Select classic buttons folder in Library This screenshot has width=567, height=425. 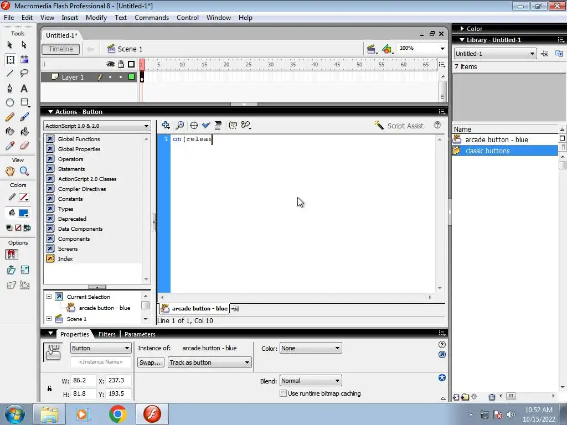[x=505, y=151]
